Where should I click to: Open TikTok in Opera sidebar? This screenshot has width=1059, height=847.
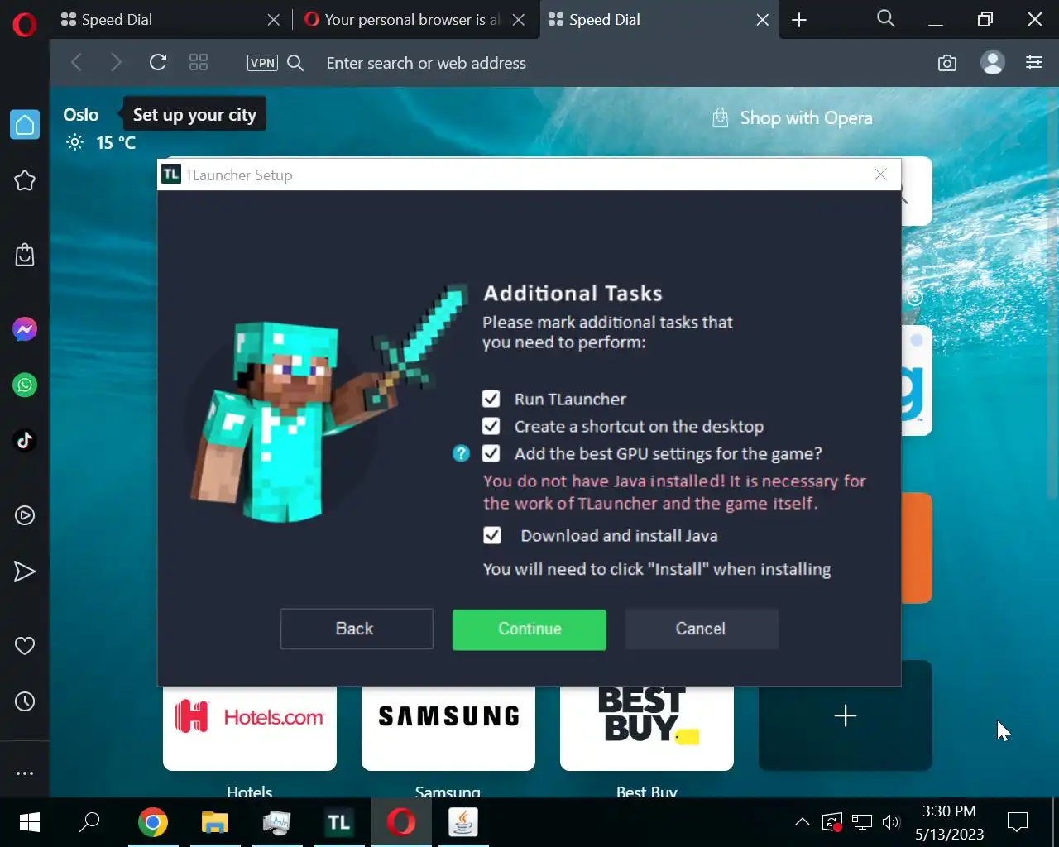point(25,440)
